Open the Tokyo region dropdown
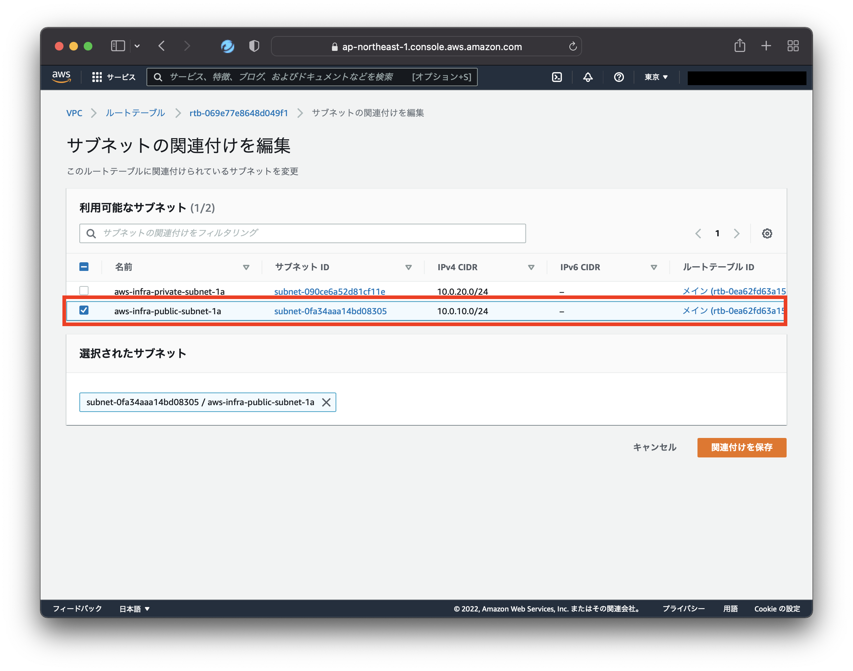This screenshot has height=671, width=853. (656, 77)
